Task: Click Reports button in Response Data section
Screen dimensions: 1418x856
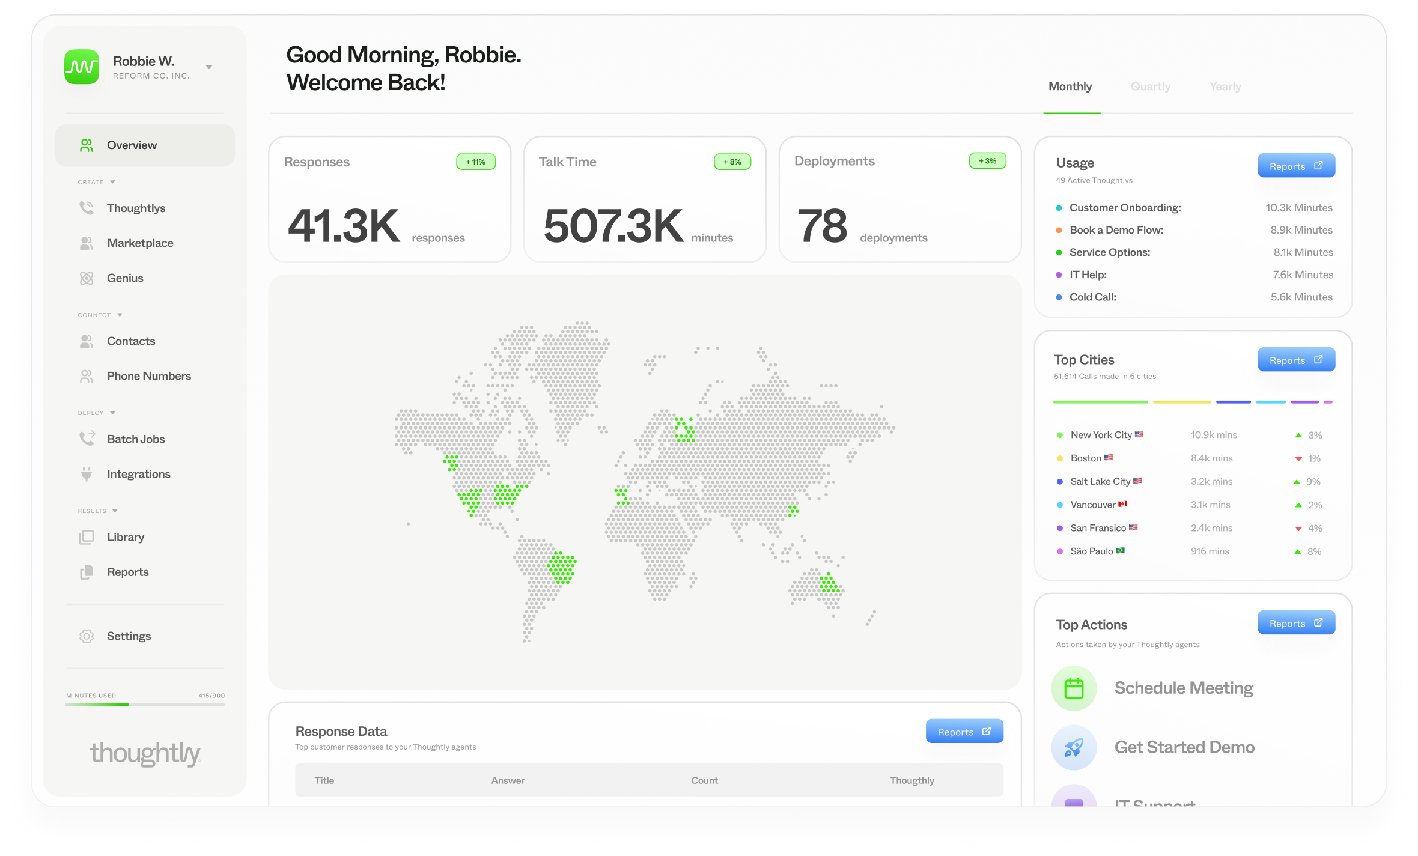Action: click(964, 732)
